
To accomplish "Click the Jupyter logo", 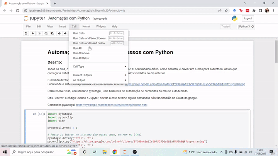I will [x=35, y=18].
